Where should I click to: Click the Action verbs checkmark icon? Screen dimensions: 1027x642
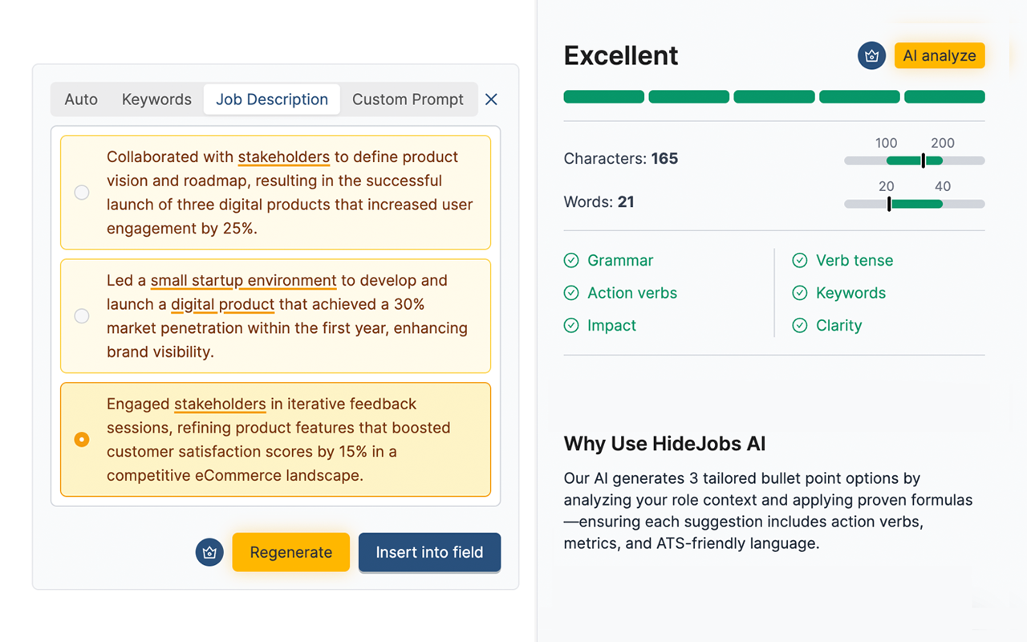click(571, 293)
